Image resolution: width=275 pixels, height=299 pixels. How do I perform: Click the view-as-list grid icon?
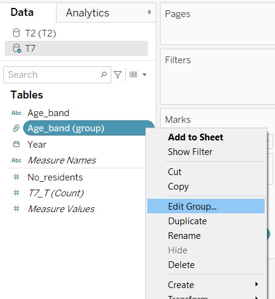pyautogui.click(x=133, y=75)
